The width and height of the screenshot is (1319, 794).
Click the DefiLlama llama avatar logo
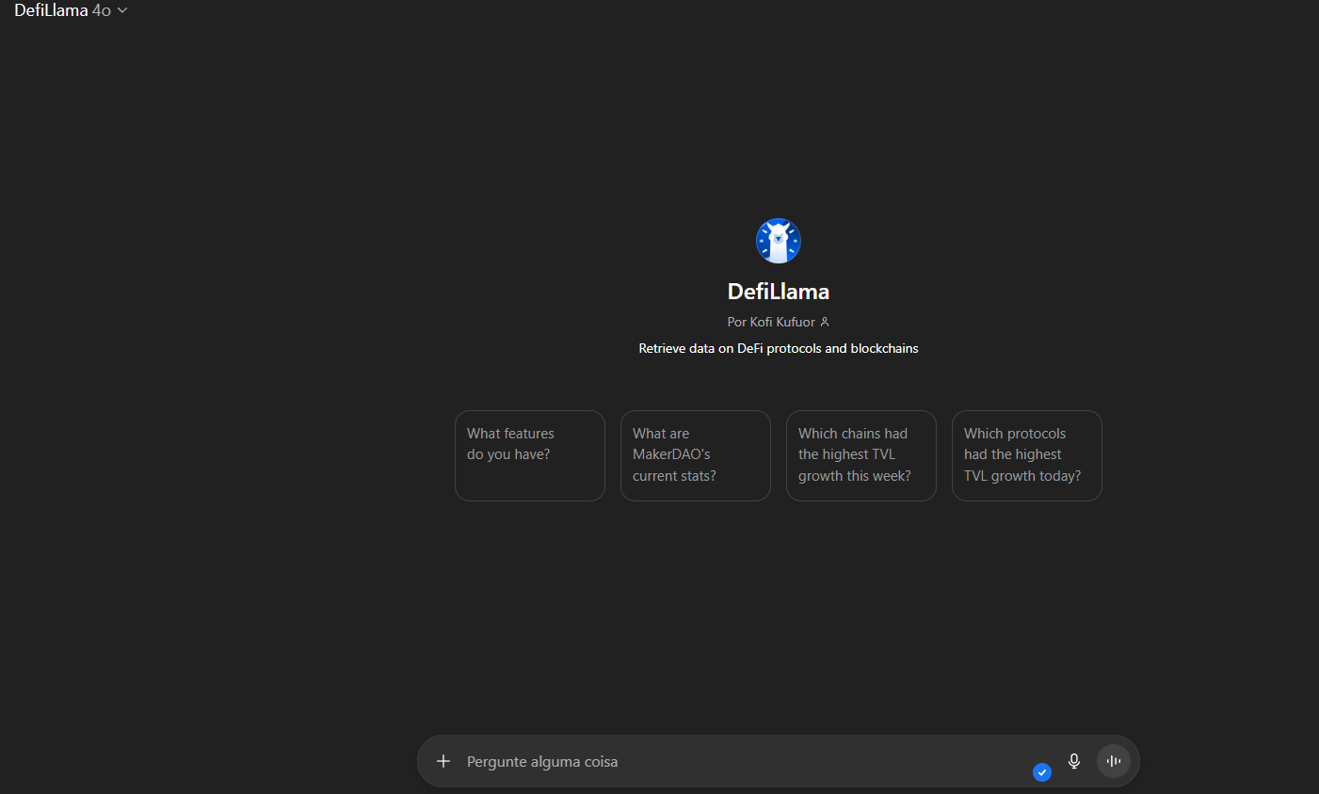(778, 241)
